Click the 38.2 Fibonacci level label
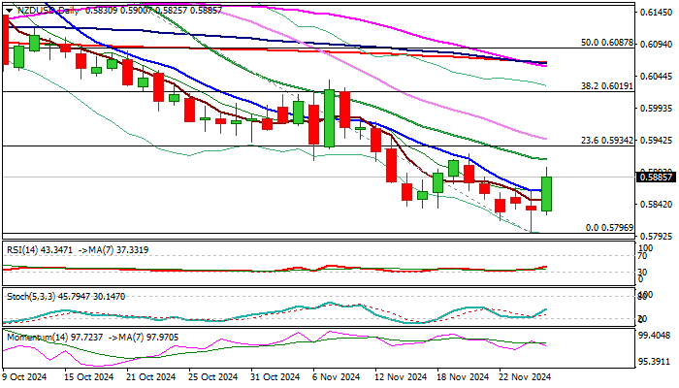Viewport: 679px width, 388px height. (x=606, y=86)
